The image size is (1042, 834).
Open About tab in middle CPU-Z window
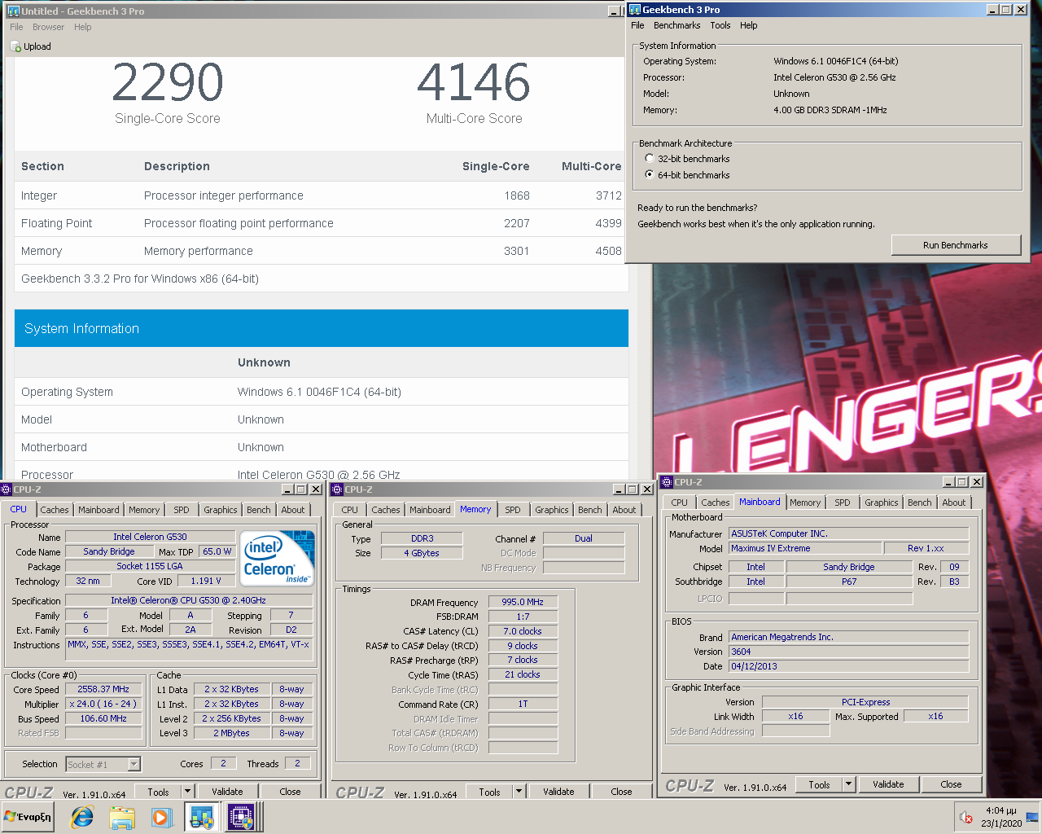point(624,510)
